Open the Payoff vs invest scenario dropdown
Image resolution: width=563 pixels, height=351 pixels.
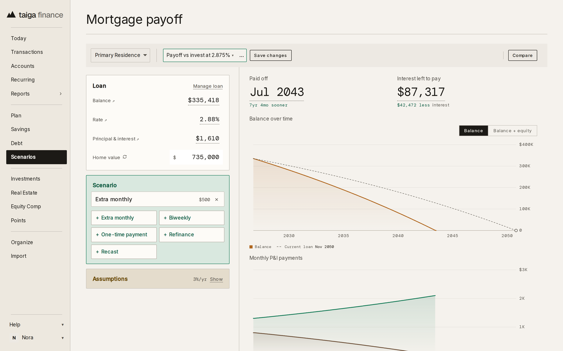200,55
